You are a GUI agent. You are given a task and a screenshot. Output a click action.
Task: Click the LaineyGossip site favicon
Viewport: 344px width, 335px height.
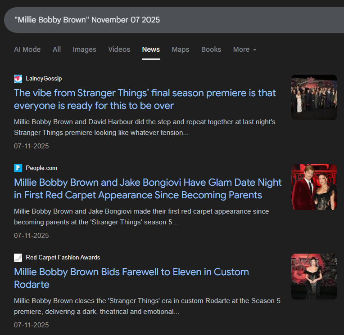tap(18, 79)
